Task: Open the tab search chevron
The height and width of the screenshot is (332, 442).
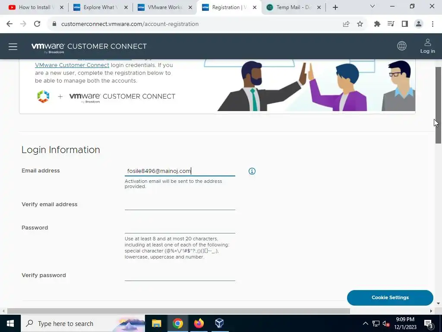Action: 373,6
